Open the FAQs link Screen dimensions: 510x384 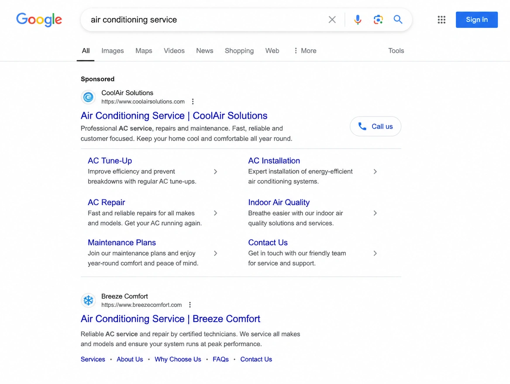221,359
